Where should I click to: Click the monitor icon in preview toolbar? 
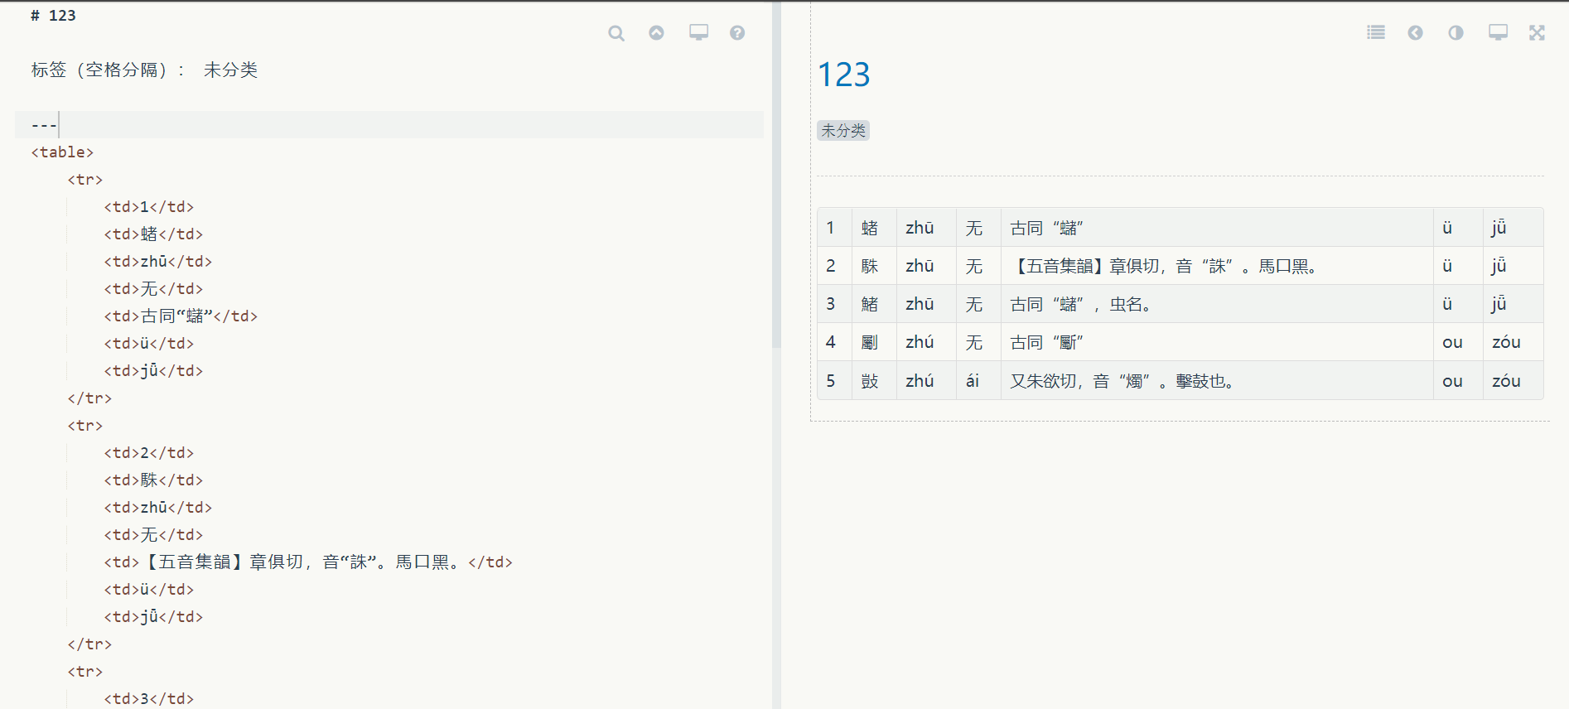click(x=1498, y=32)
